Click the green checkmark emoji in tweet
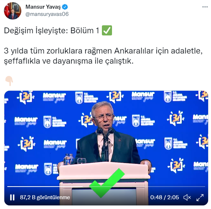Viewport: 211px width, 209px height. [x=107, y=30]
